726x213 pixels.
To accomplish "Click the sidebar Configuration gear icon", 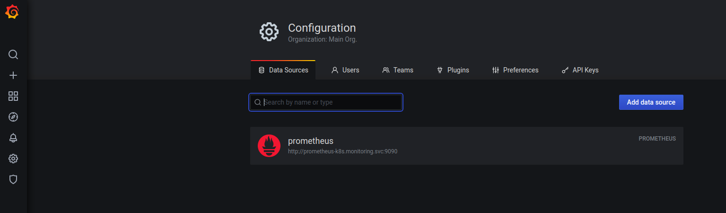I will tap(13, 159).
